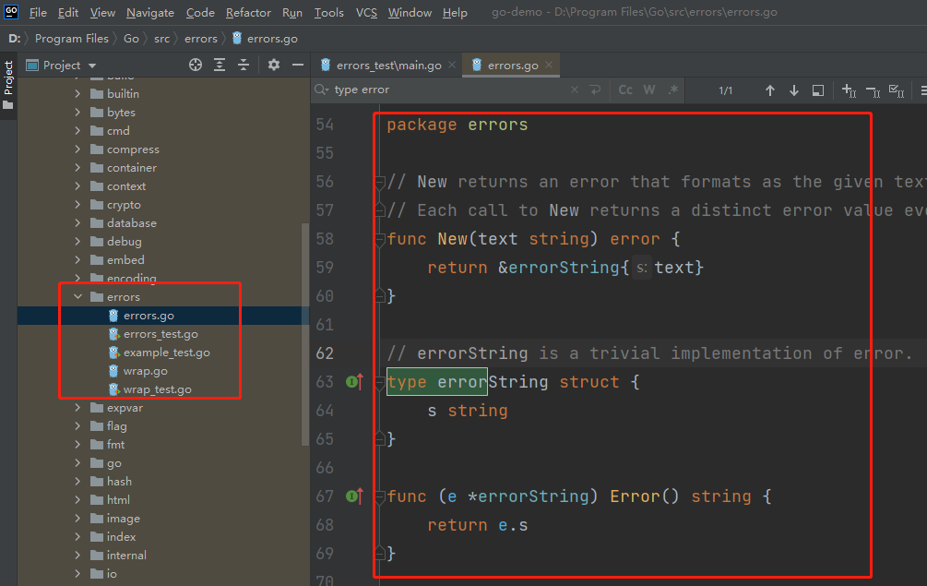Enable regex mode in the search bar

point(671,90)
